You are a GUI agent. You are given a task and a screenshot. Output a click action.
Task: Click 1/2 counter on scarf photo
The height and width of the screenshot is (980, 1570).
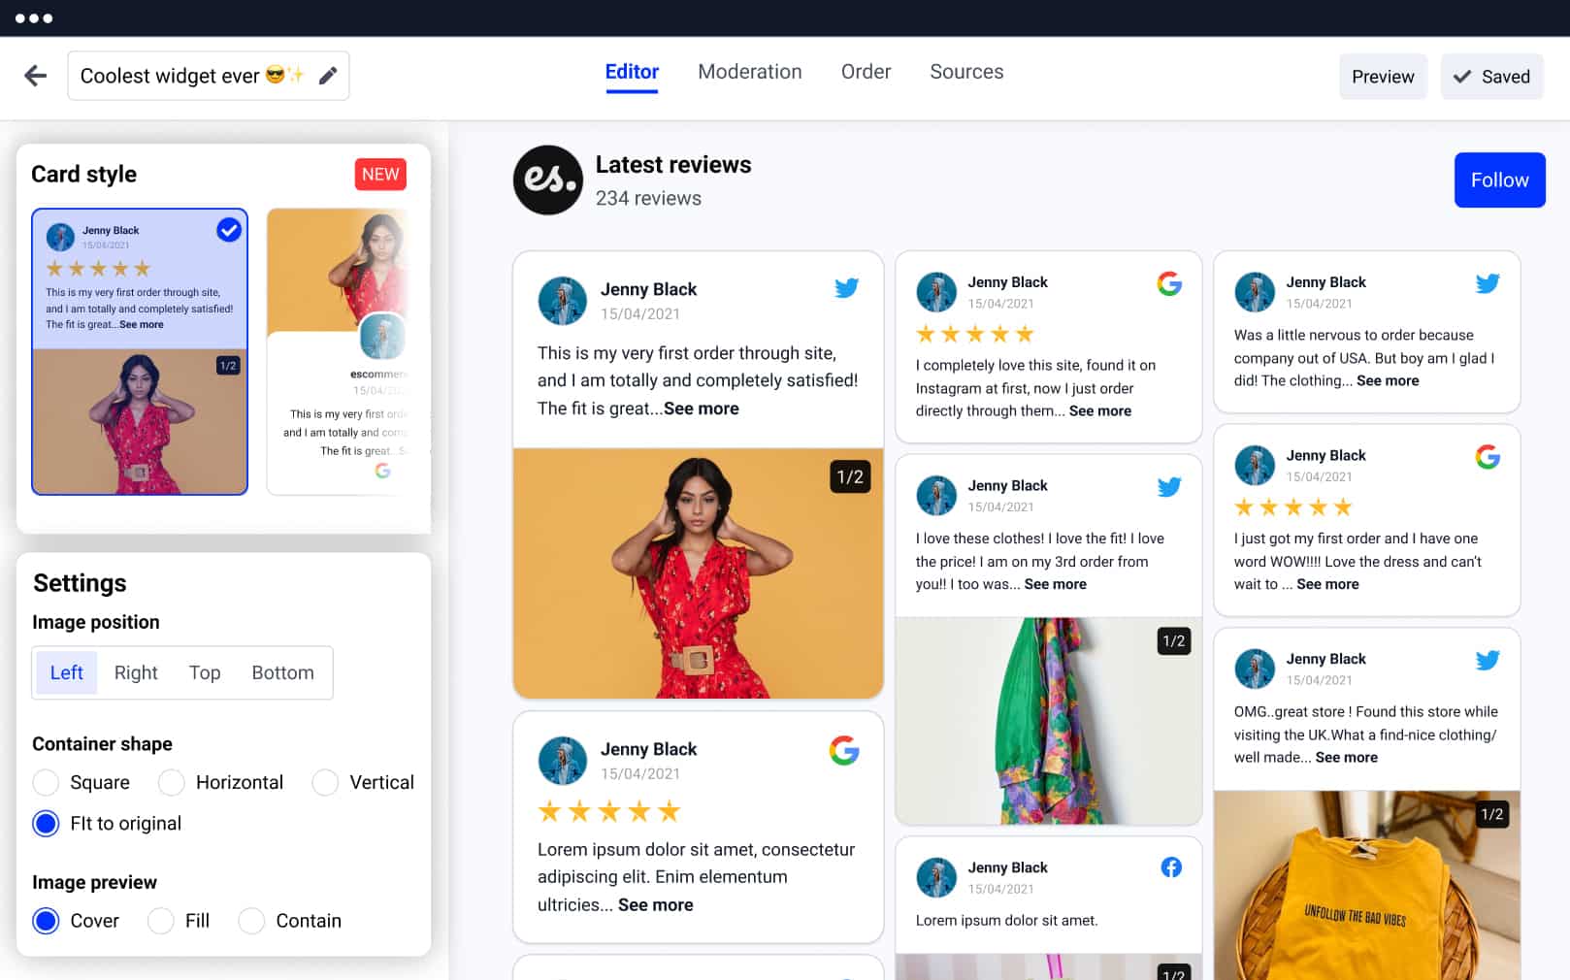click(1173, 640)
